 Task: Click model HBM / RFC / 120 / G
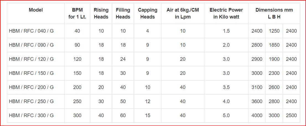click(31, 59)
